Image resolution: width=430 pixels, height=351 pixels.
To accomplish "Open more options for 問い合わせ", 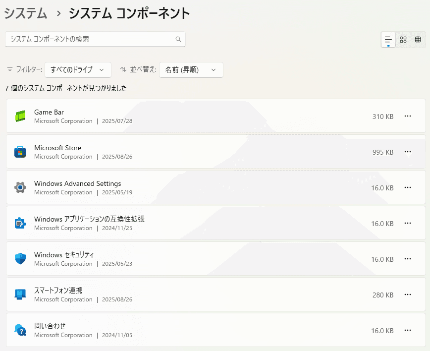I will tap(408, 330).
